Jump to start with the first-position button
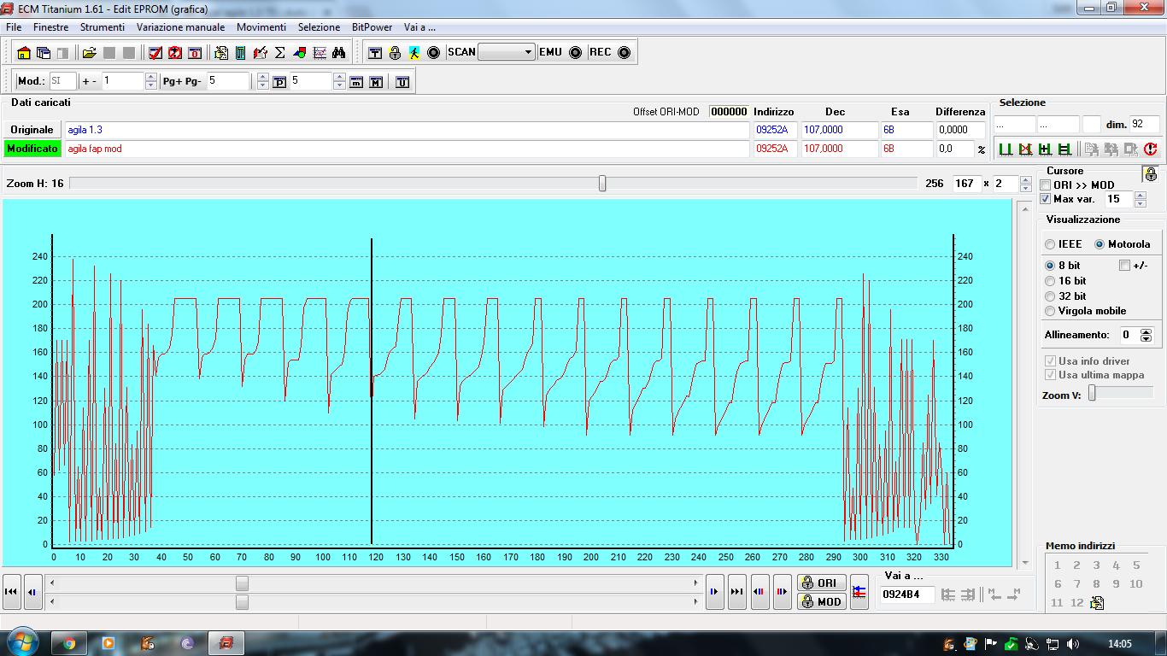This screenshot has width=1167, height=656. (x=12, y=592)
